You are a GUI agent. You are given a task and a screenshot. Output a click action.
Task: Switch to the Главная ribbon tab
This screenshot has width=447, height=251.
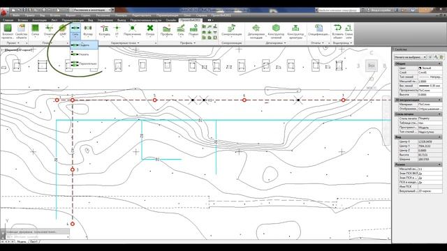(8, 20)
